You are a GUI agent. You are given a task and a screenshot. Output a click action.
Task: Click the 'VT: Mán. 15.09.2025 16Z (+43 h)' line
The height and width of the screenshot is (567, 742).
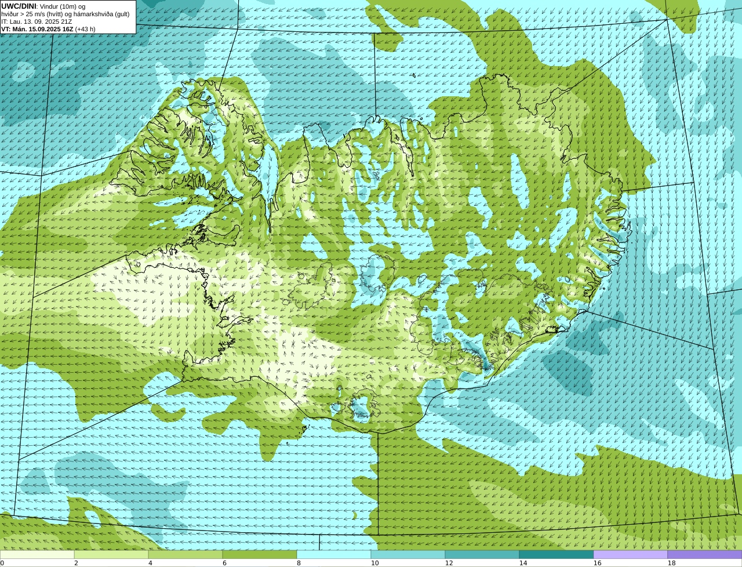click(48, 29)
